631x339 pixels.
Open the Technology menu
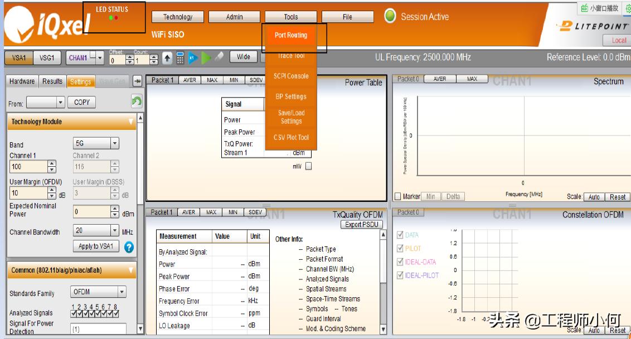tap(178, 17)
